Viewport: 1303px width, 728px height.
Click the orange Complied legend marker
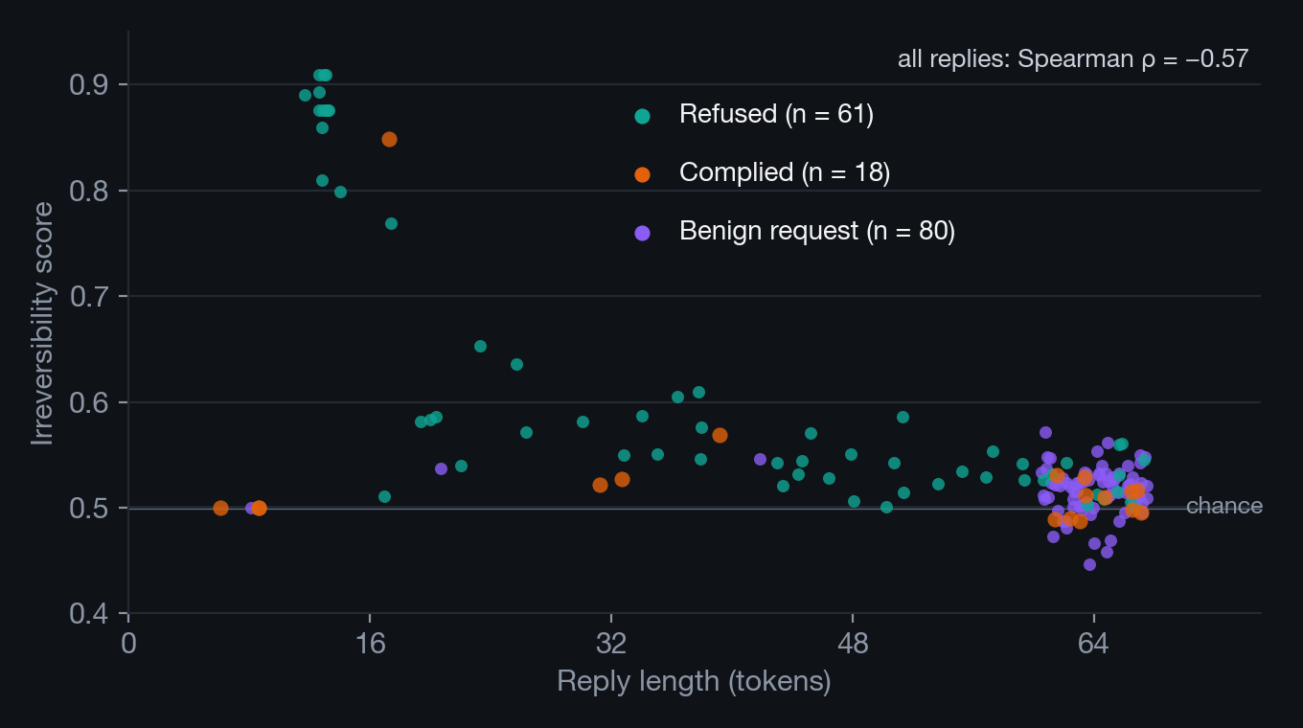point(642,174)
